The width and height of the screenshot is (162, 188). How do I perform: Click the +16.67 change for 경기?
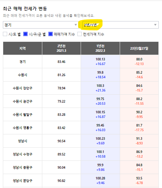coord(100,64)
